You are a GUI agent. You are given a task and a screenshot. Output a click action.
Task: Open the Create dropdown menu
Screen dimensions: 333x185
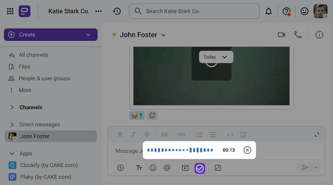(88, 35)
